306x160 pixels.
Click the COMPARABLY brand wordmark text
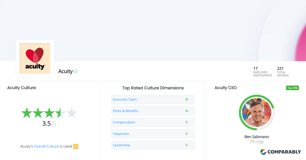284,152
